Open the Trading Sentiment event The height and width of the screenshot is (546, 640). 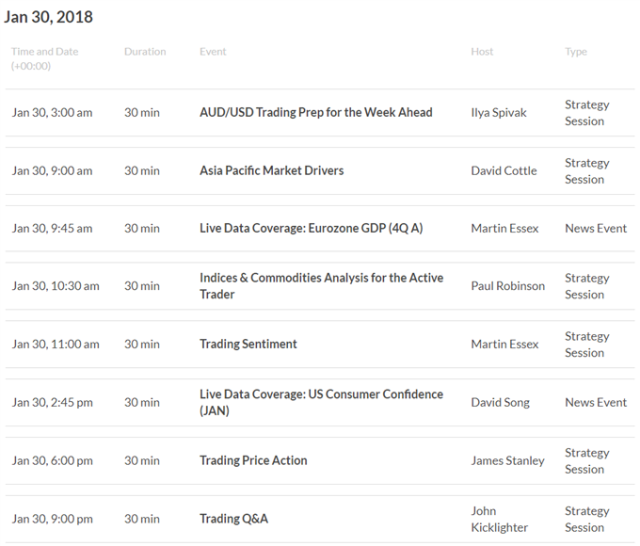(x=248, y=344)
